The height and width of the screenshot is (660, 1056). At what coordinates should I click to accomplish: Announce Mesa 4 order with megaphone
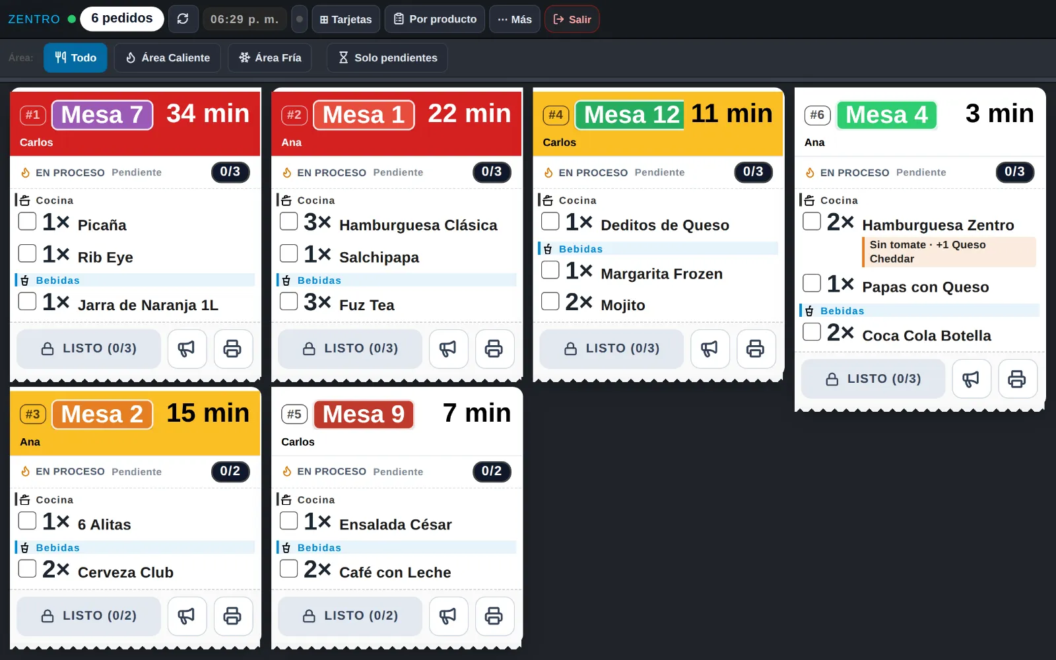point(971,379)
